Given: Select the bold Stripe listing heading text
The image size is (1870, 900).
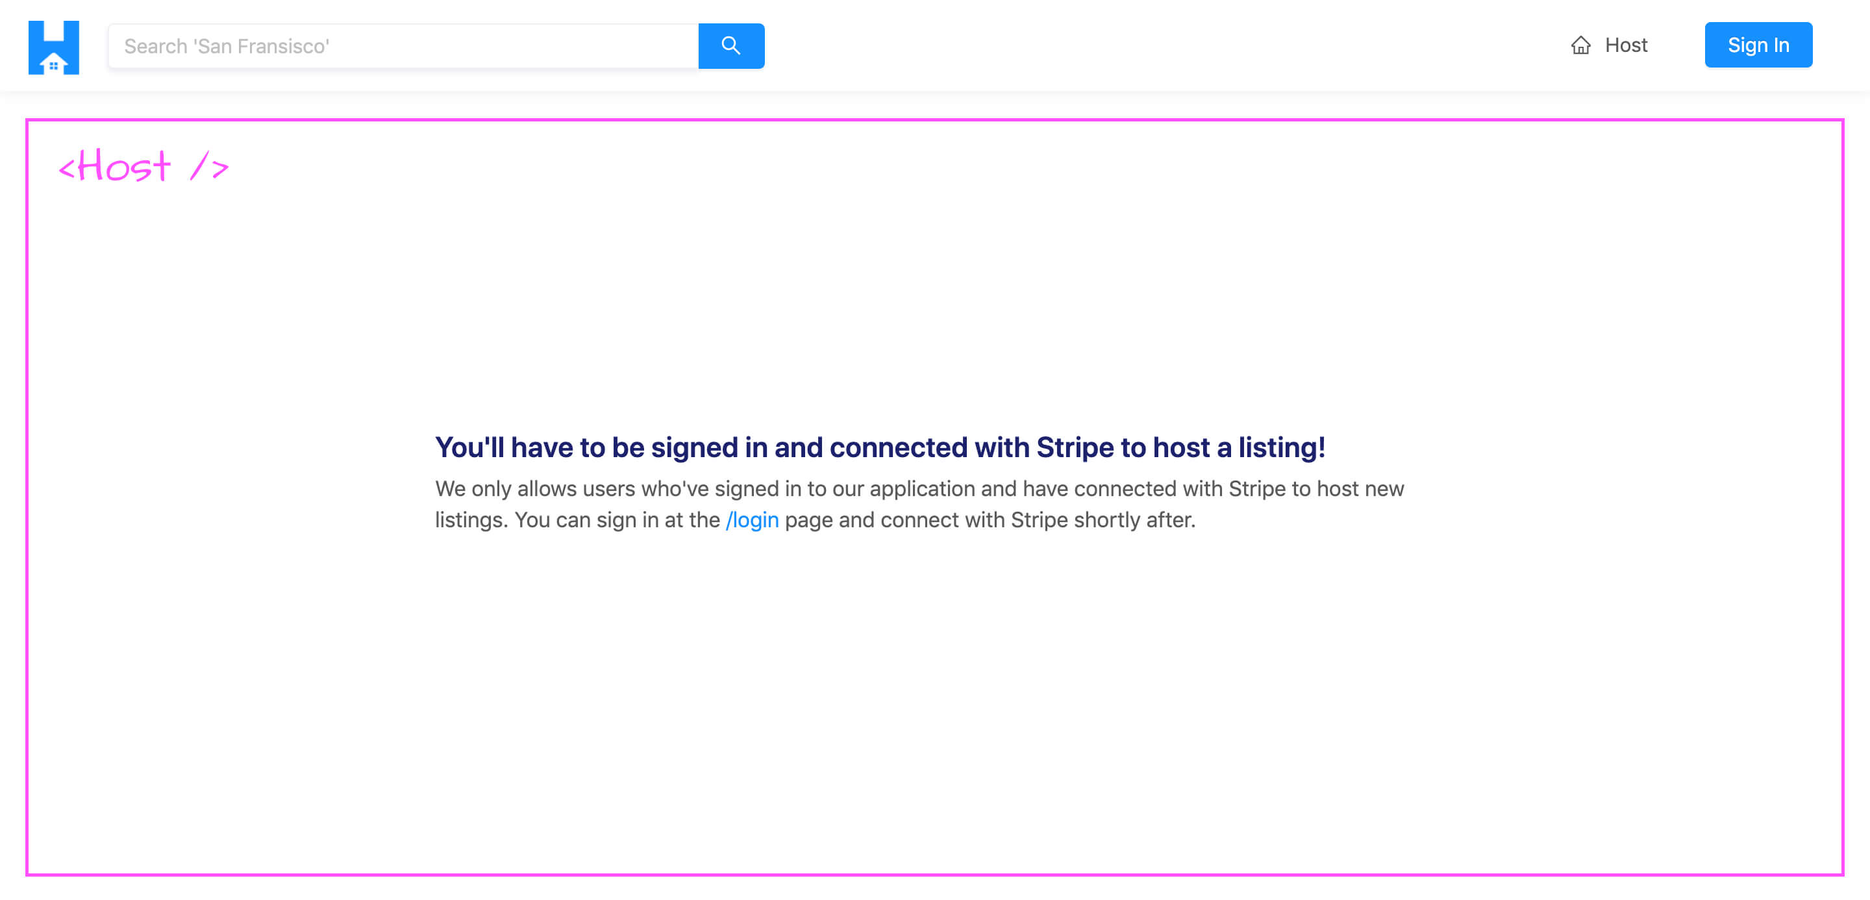Looking at the screenshot, I should click(x=880, y=447).
